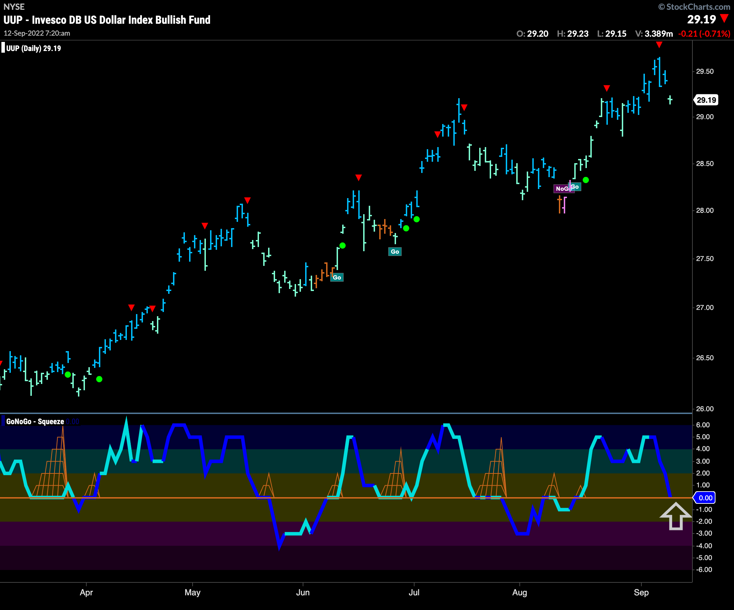Click the Jul label on time axis
The height and width of the screenshot is (610, 734).
[414, 593]
